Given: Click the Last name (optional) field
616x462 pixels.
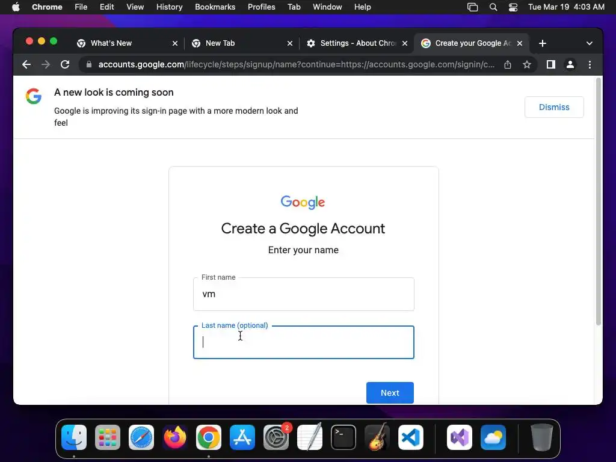Looking at the screenshot, I should point(304,342).
